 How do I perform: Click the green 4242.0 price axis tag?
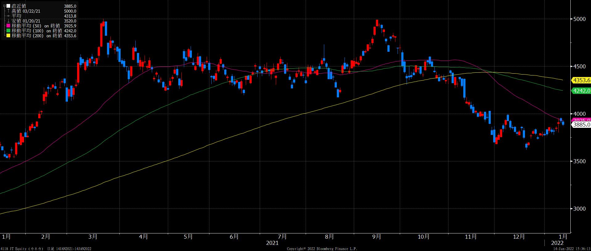581,91
